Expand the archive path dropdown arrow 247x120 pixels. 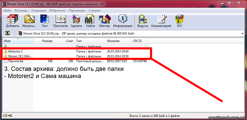[243, 34]
